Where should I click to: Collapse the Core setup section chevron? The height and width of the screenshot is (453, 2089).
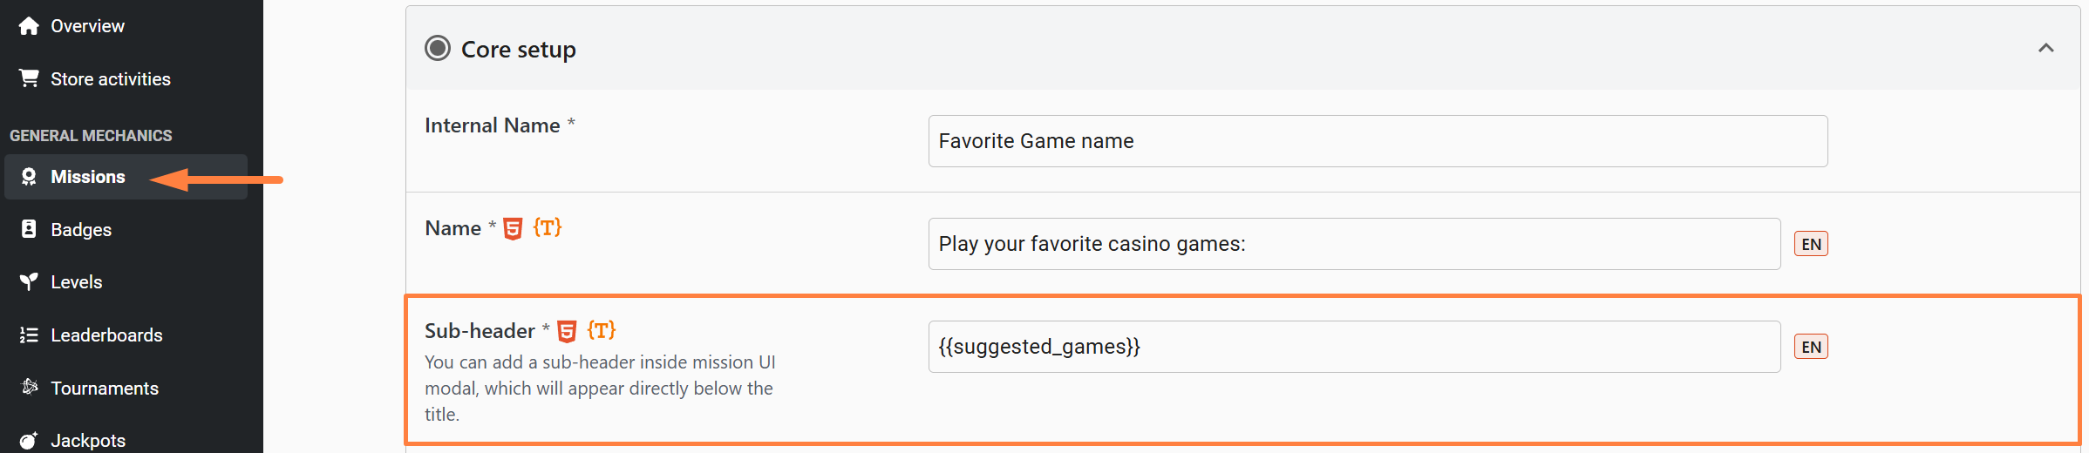(x=2045, y=48)
